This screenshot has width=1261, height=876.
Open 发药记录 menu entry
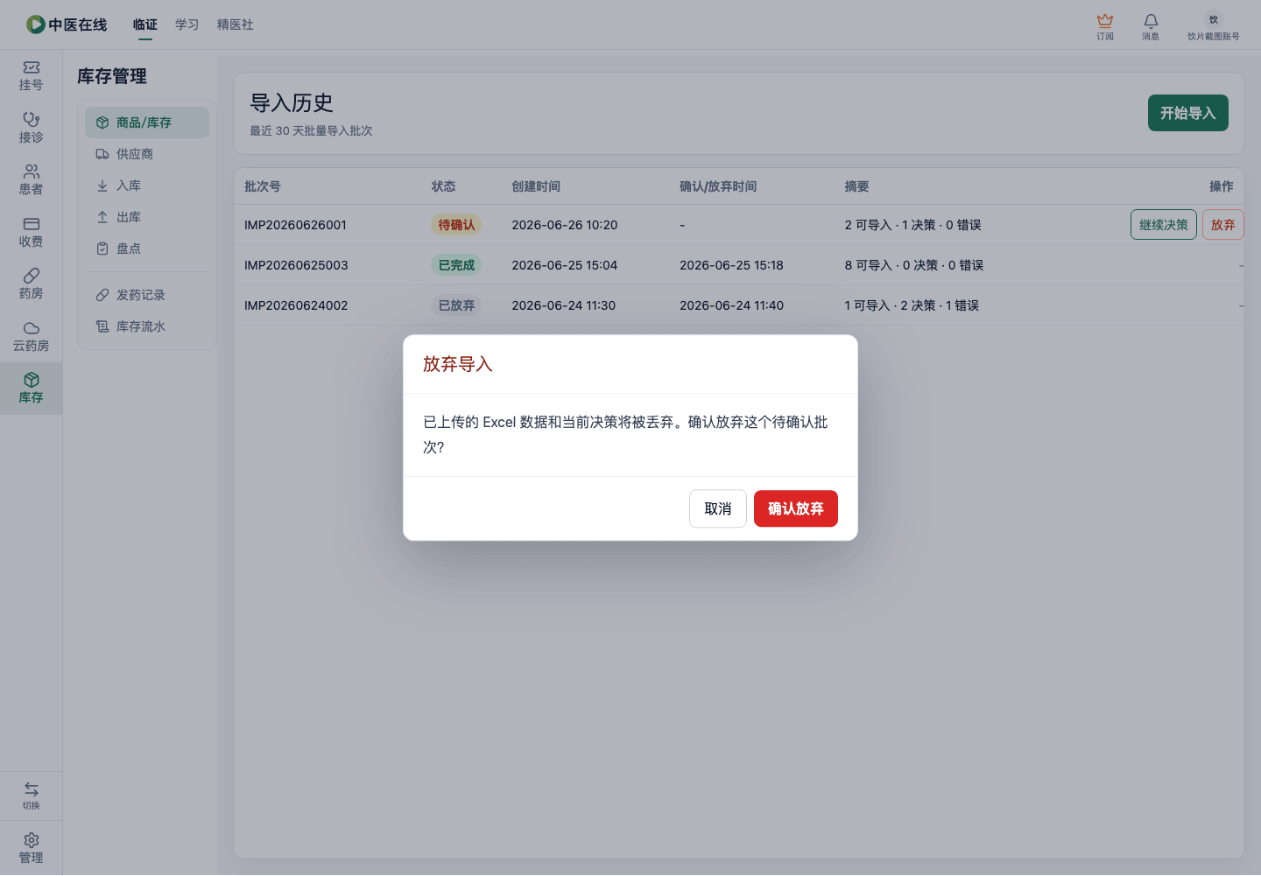[147, 295]
